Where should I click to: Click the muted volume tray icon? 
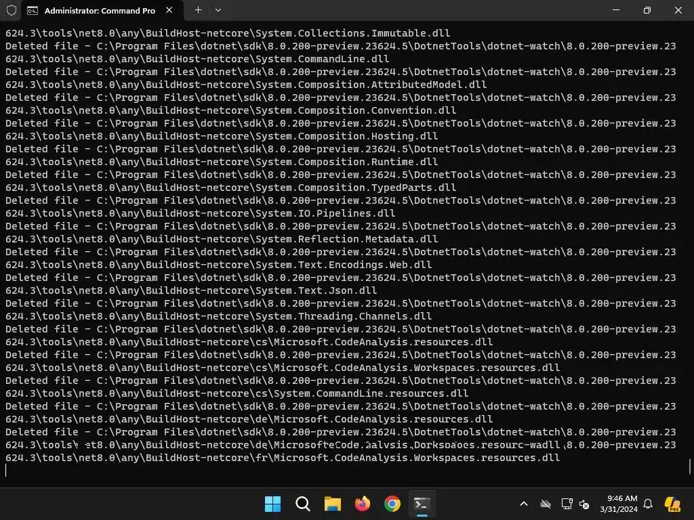584,504
